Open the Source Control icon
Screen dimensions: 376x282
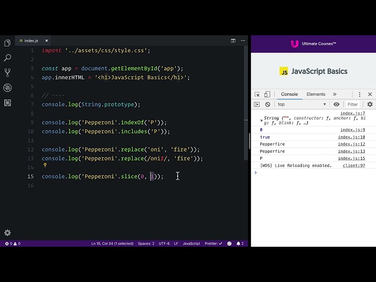point(8,73)
